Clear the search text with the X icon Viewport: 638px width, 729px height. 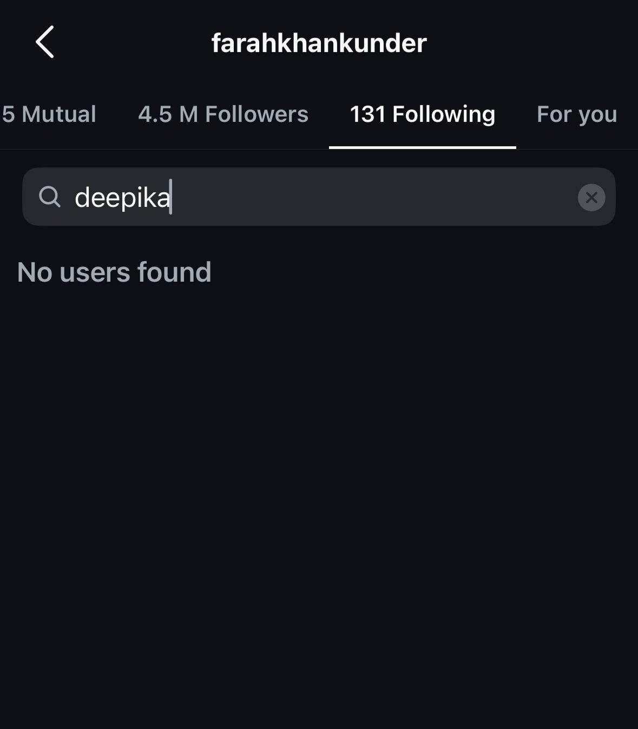click(x=591, y=197)
